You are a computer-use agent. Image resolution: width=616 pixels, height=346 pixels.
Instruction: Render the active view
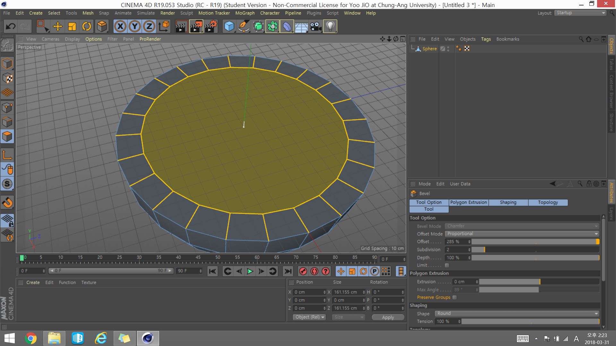pos(182,26)
